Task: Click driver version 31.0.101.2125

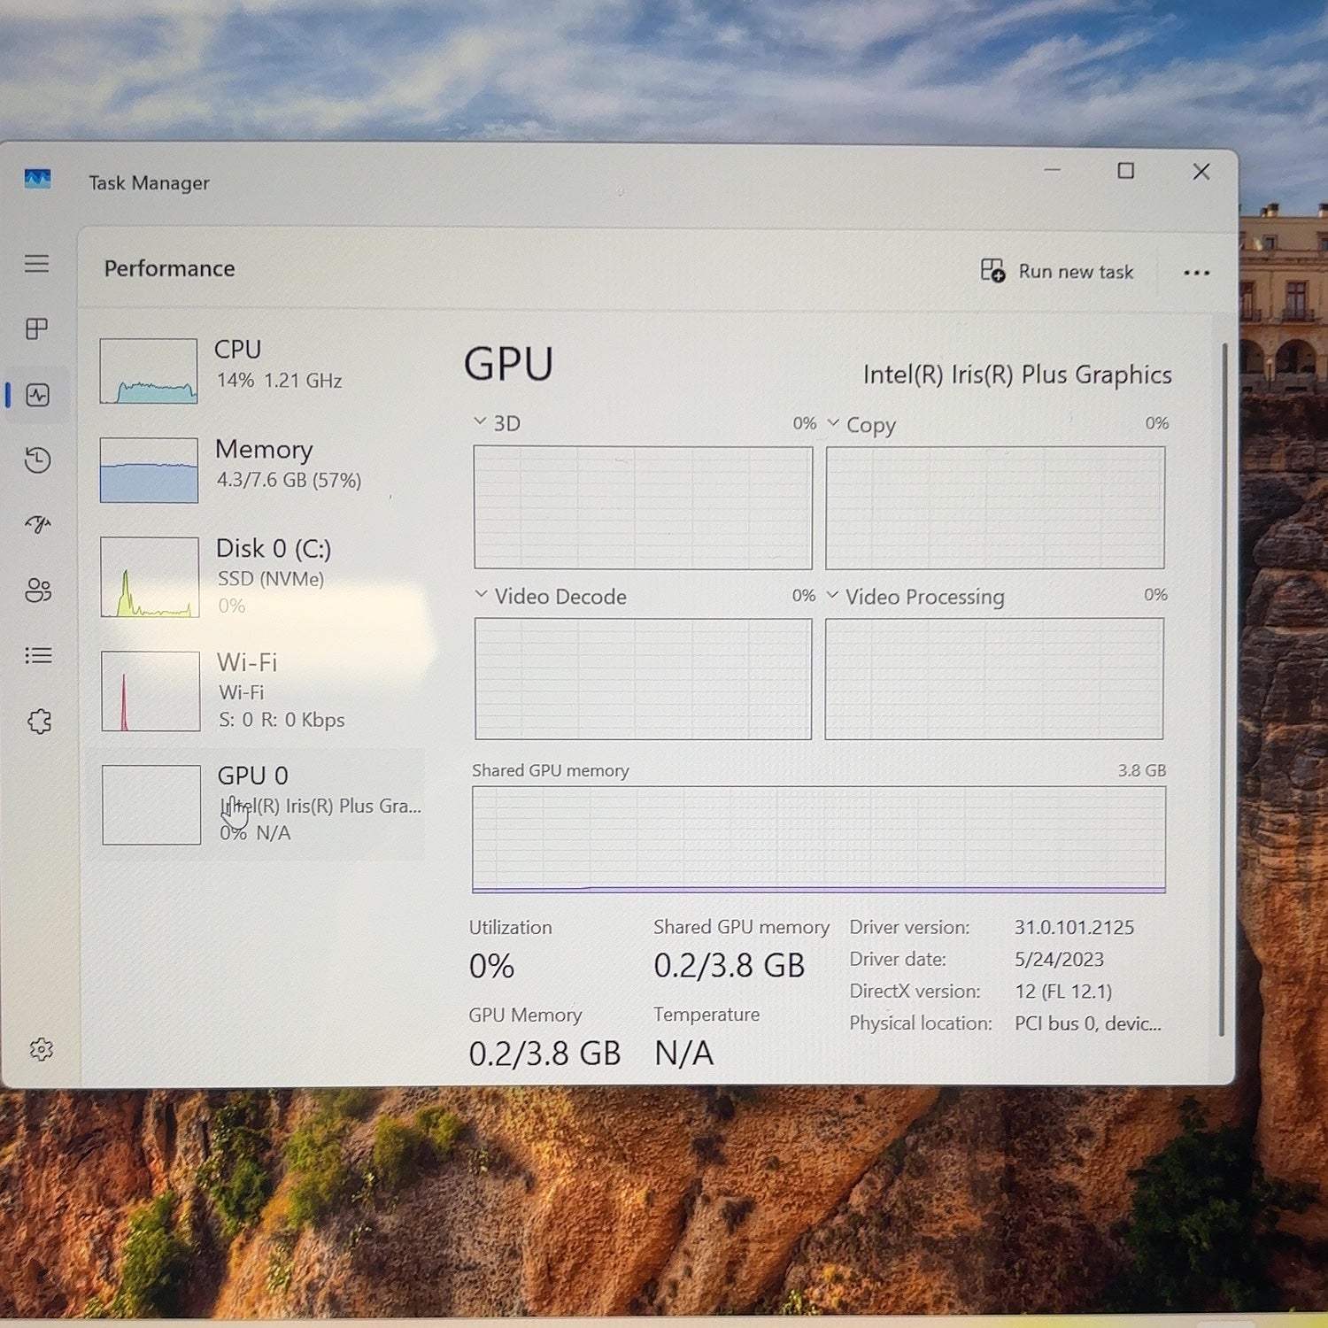Action: click(1074, 927)
